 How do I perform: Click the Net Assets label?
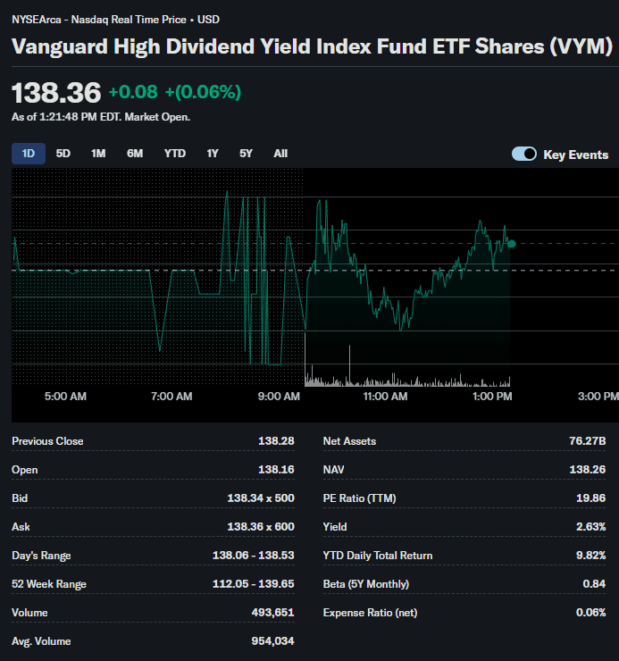coord(349,441)
